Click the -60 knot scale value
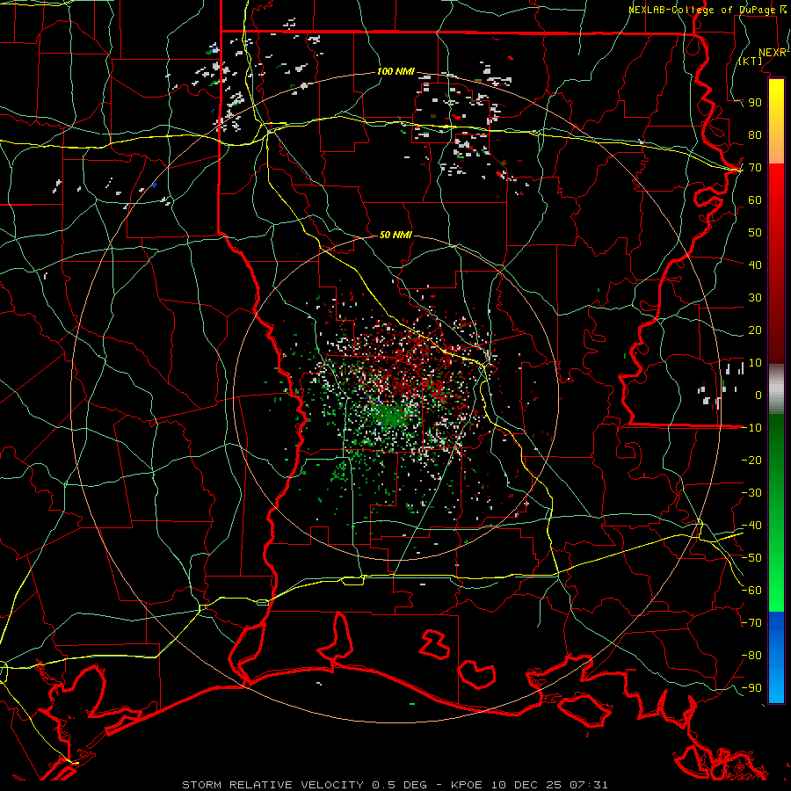The width and height of the screenshot is (791, 791). [x=751, y=591]
